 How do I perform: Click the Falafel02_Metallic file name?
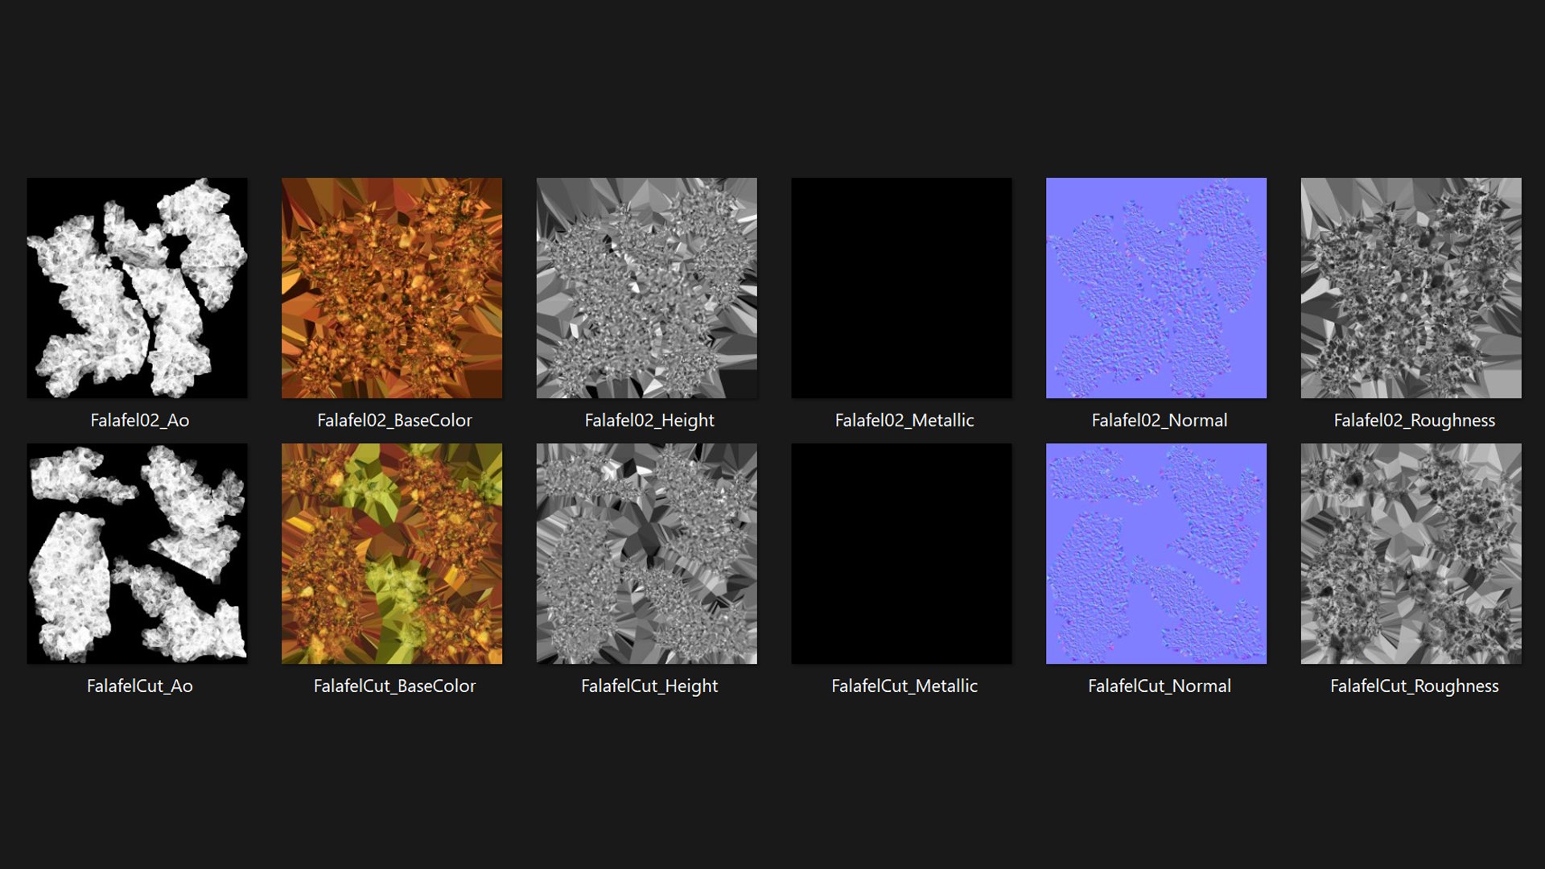click(x=904, y=420)
